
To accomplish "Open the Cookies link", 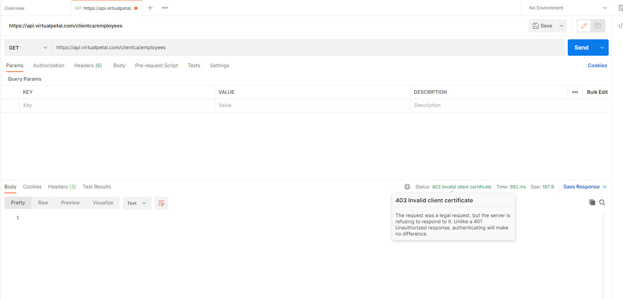I will point(597,66).
